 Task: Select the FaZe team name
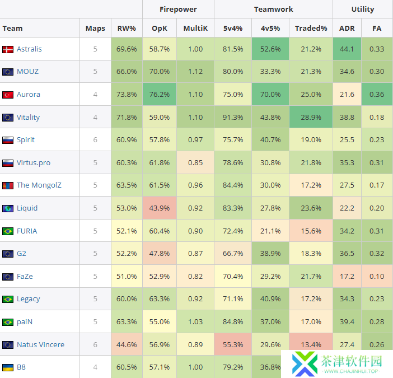coord(26,276)
